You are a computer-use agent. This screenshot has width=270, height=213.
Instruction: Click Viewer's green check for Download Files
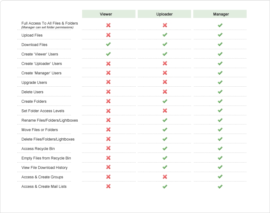tap(108, 44)
